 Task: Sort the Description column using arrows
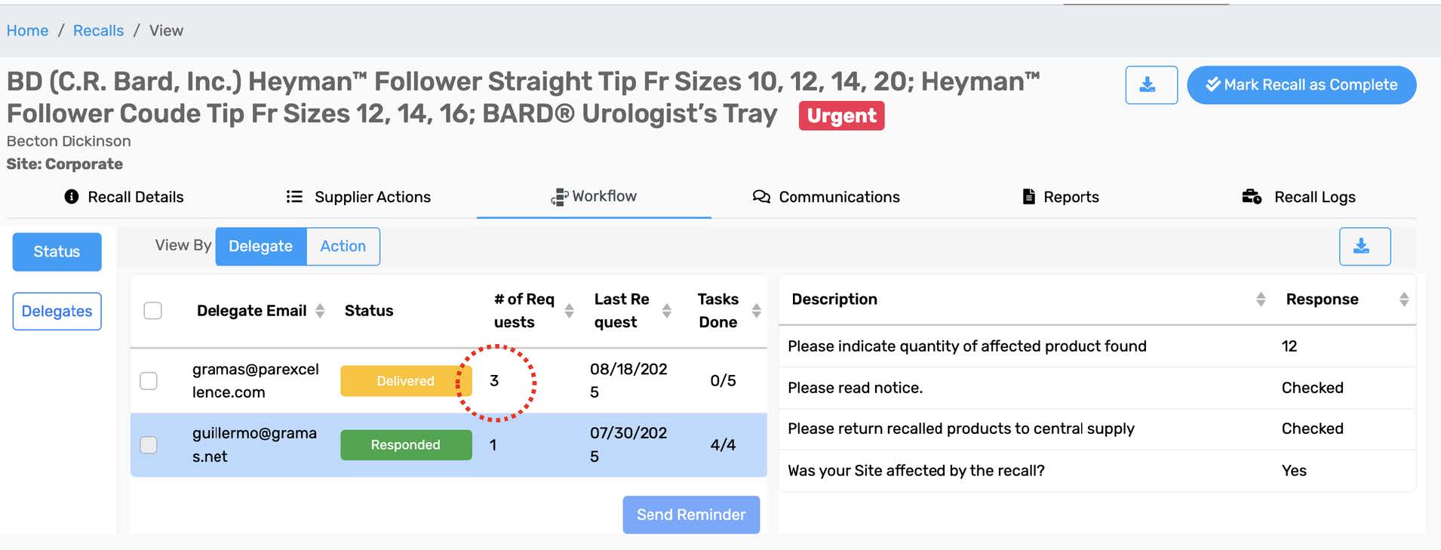point(1261,299)
